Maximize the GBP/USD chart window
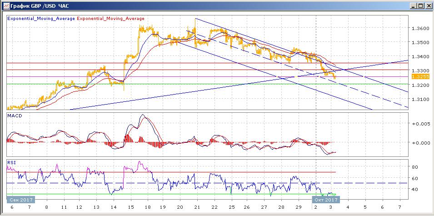This screenshot has height=216, width=434. [x=420, y=6]
